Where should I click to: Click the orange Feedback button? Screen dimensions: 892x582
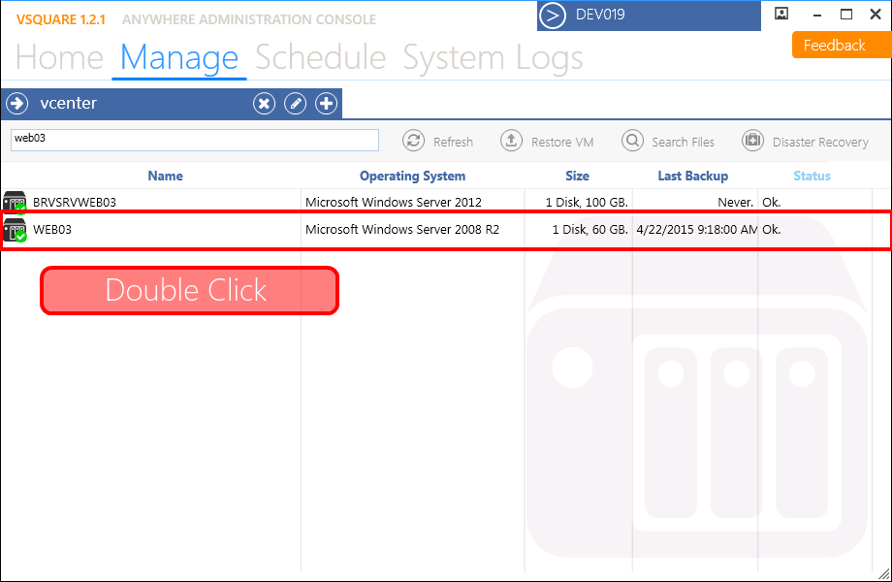click(842, 45)
